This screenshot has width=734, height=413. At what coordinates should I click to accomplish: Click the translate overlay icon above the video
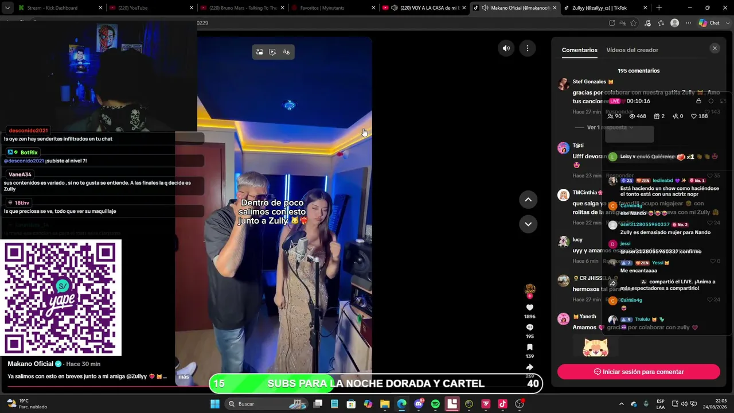[286, 52]
